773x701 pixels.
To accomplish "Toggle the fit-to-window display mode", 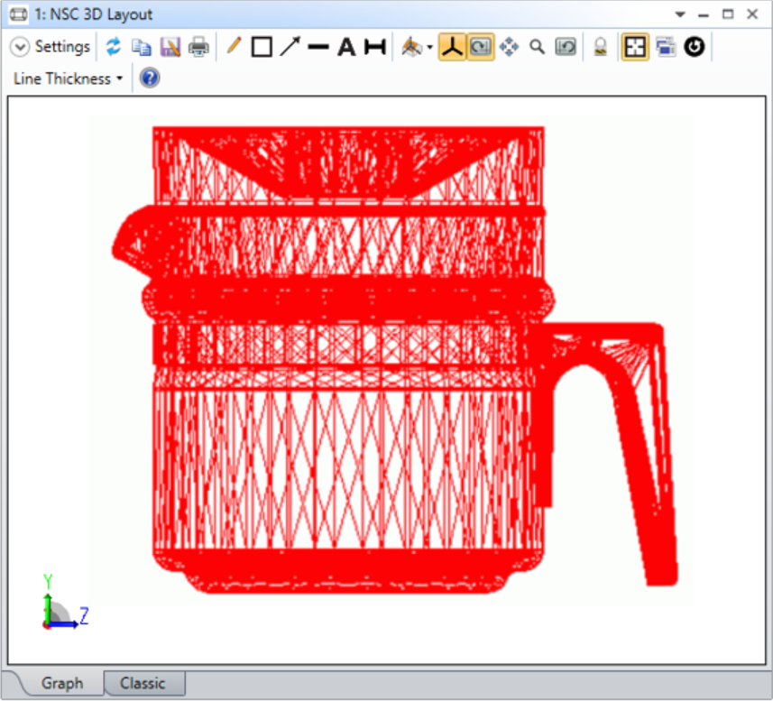I will (x=635, y=46).
